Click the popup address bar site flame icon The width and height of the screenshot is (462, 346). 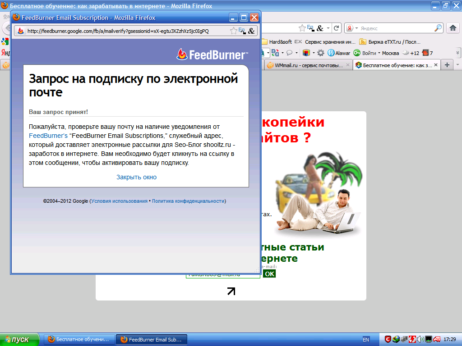[x=21, y=31]
